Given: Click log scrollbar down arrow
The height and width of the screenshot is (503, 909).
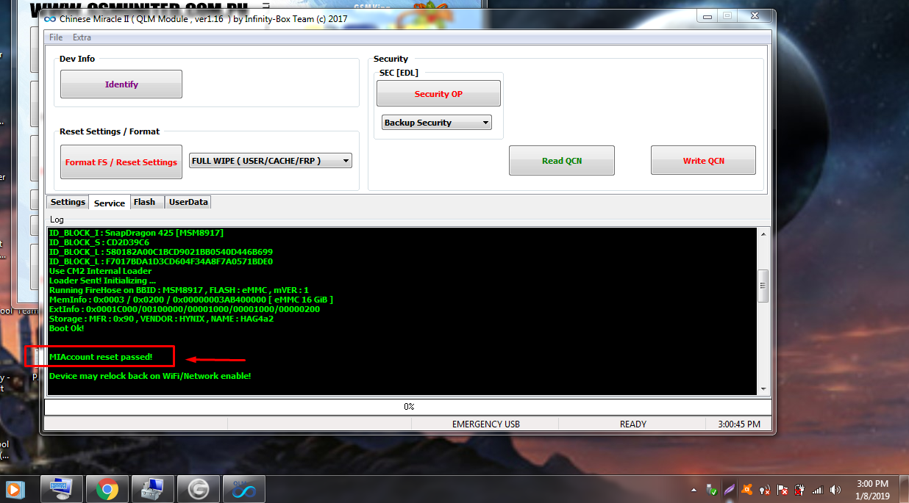Looking at the screenshot, I should (x=763, y=388).
